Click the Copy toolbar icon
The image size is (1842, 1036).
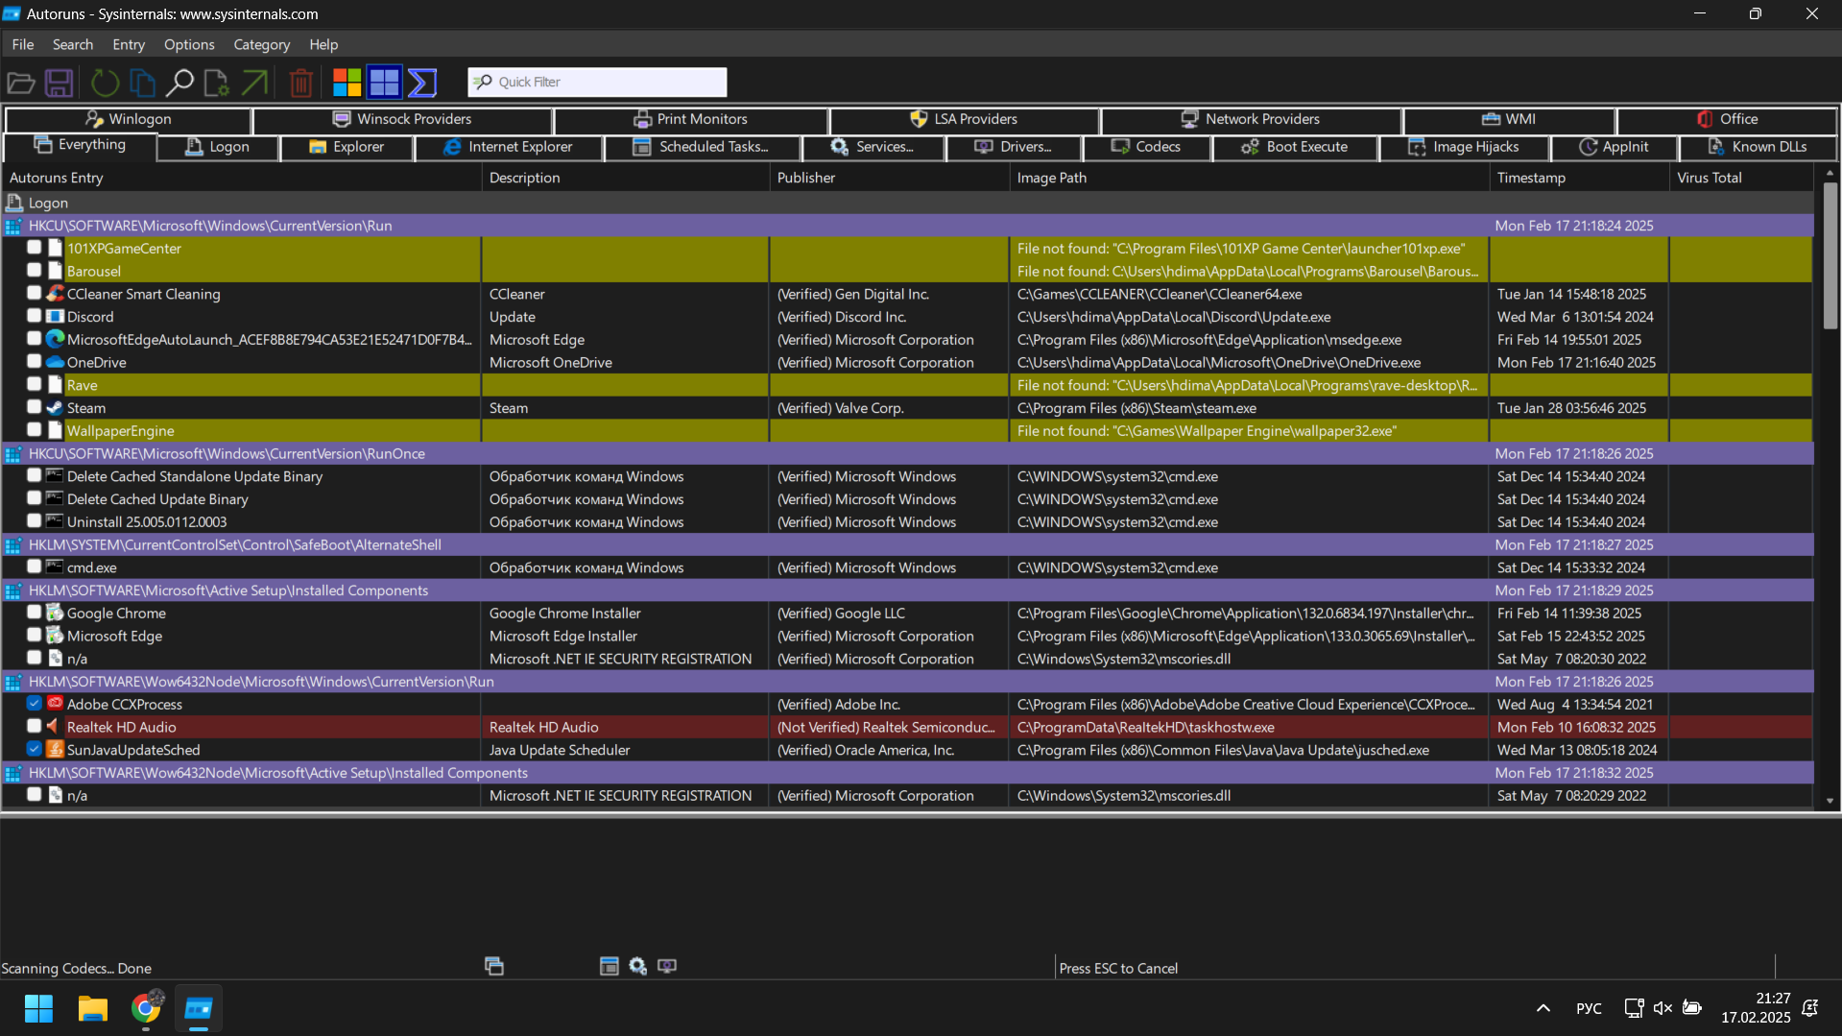click(142, 83)
